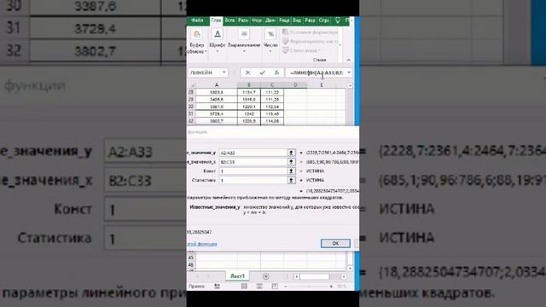Click OK in the function arguments dialog
The width and height of the screenshot is (546, 307).
[335, 243]
